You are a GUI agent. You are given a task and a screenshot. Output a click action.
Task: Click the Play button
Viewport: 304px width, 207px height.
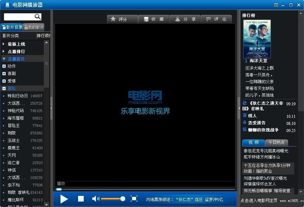click(64, 199)
